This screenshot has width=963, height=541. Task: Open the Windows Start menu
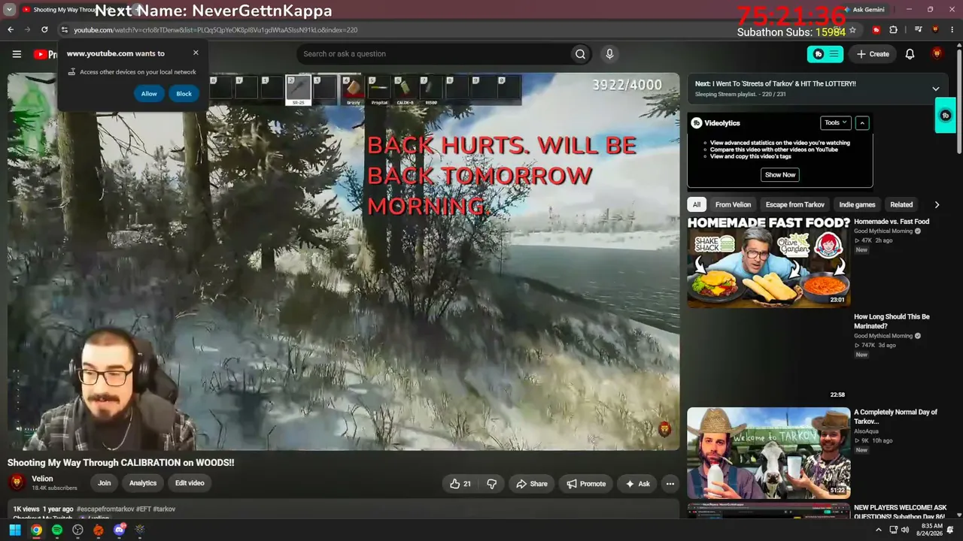(x=14, y=530)
